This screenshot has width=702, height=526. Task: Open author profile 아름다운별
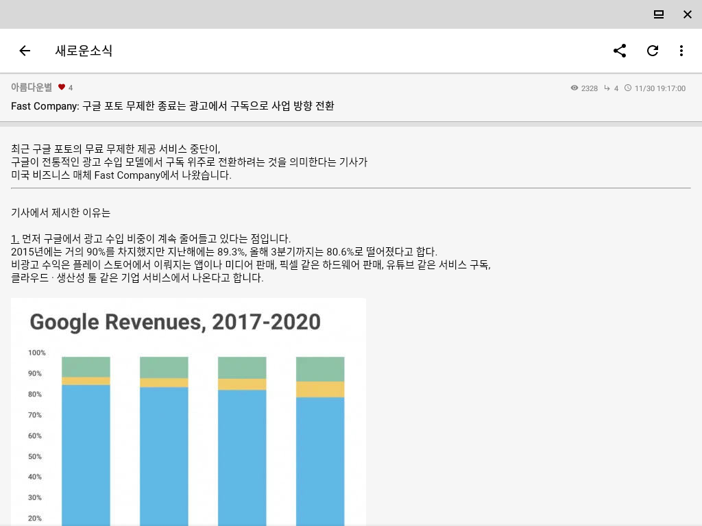[32, 87]
